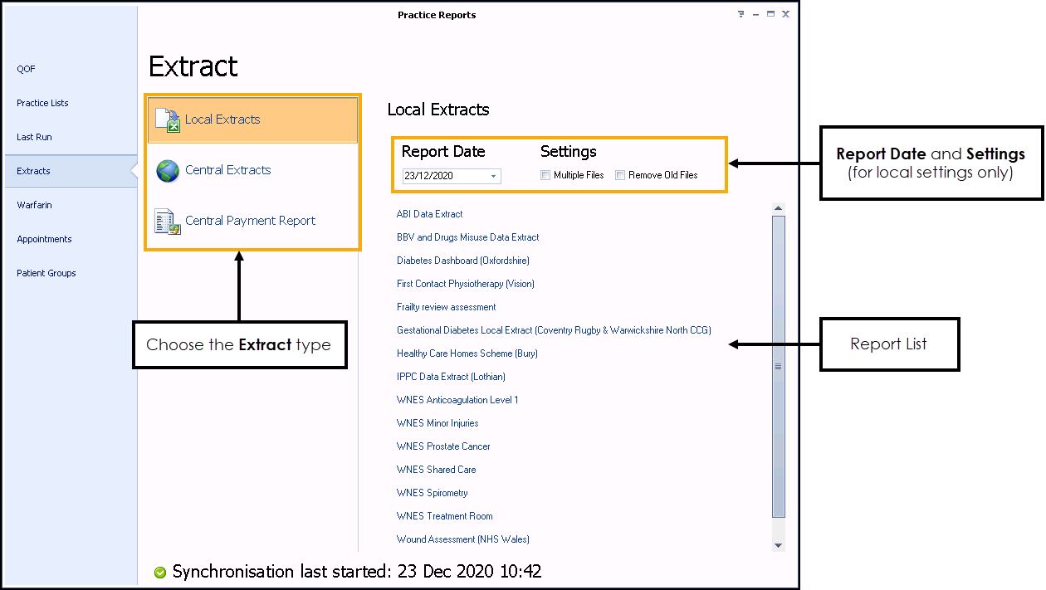Click the help question mark icon
The image size is (1046, 590).
(741, 15)
